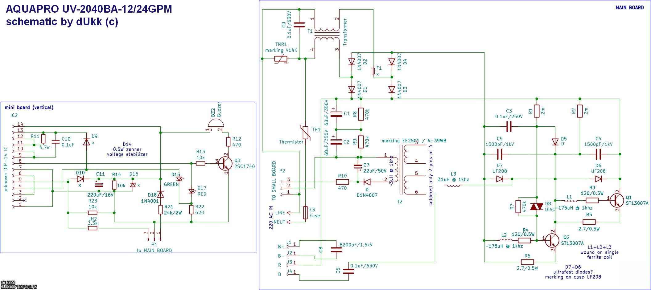Click the 'marking EE2501 / A-39WB' text
The width and height of the screenshot is (651, 290).
coord(414,141)
